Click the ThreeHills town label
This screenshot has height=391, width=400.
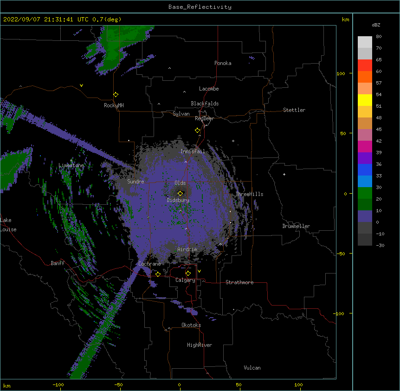click(249, 194)
